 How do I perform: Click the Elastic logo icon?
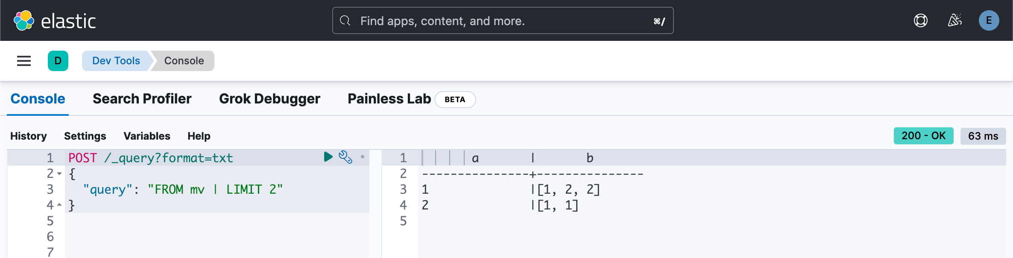pos(24,20)
